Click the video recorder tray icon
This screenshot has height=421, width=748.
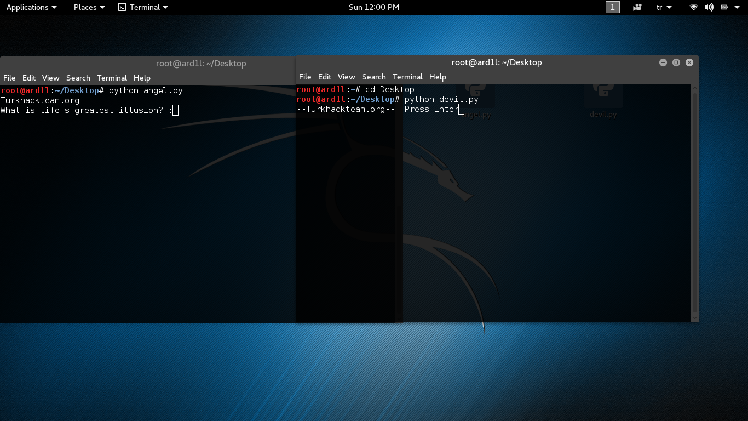pyautogui.click(x=637, y=7)
